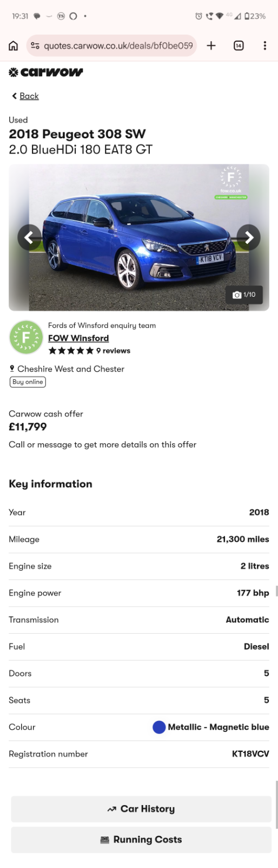
Task: Tap the Cheshire West and Chester location pin
Action: (12, 368)
